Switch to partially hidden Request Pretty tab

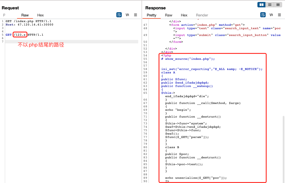click(5, 15)
